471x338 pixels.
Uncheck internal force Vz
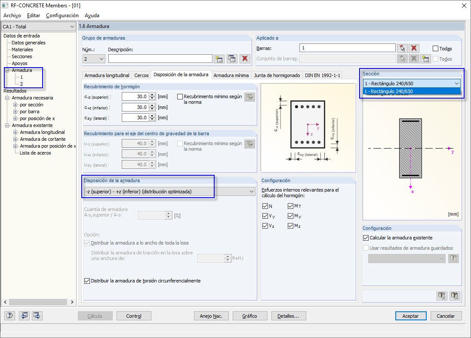pyautogui.click(x=265, y=226)
